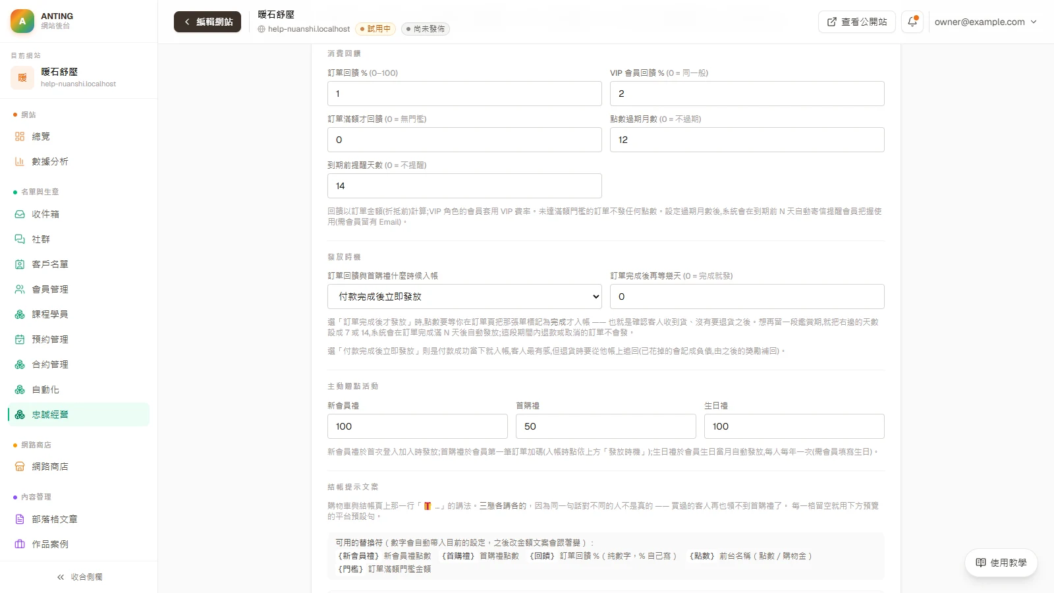Collapse the sidebar with 收合側欄
The width and height of the screenshot is (1054, 593).
tap(79, 577)
